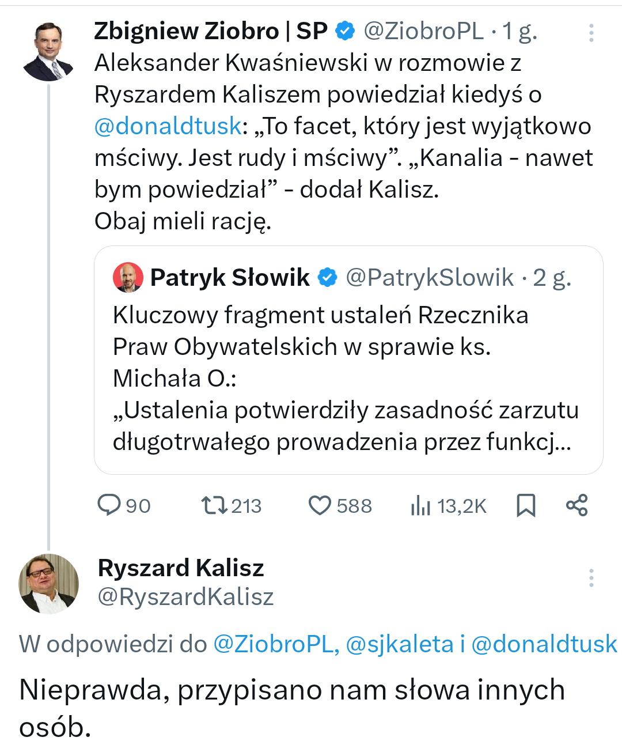Open Zbigniew Ziobro's profile picture
The image size is (622, 756).
click(48, 52)
